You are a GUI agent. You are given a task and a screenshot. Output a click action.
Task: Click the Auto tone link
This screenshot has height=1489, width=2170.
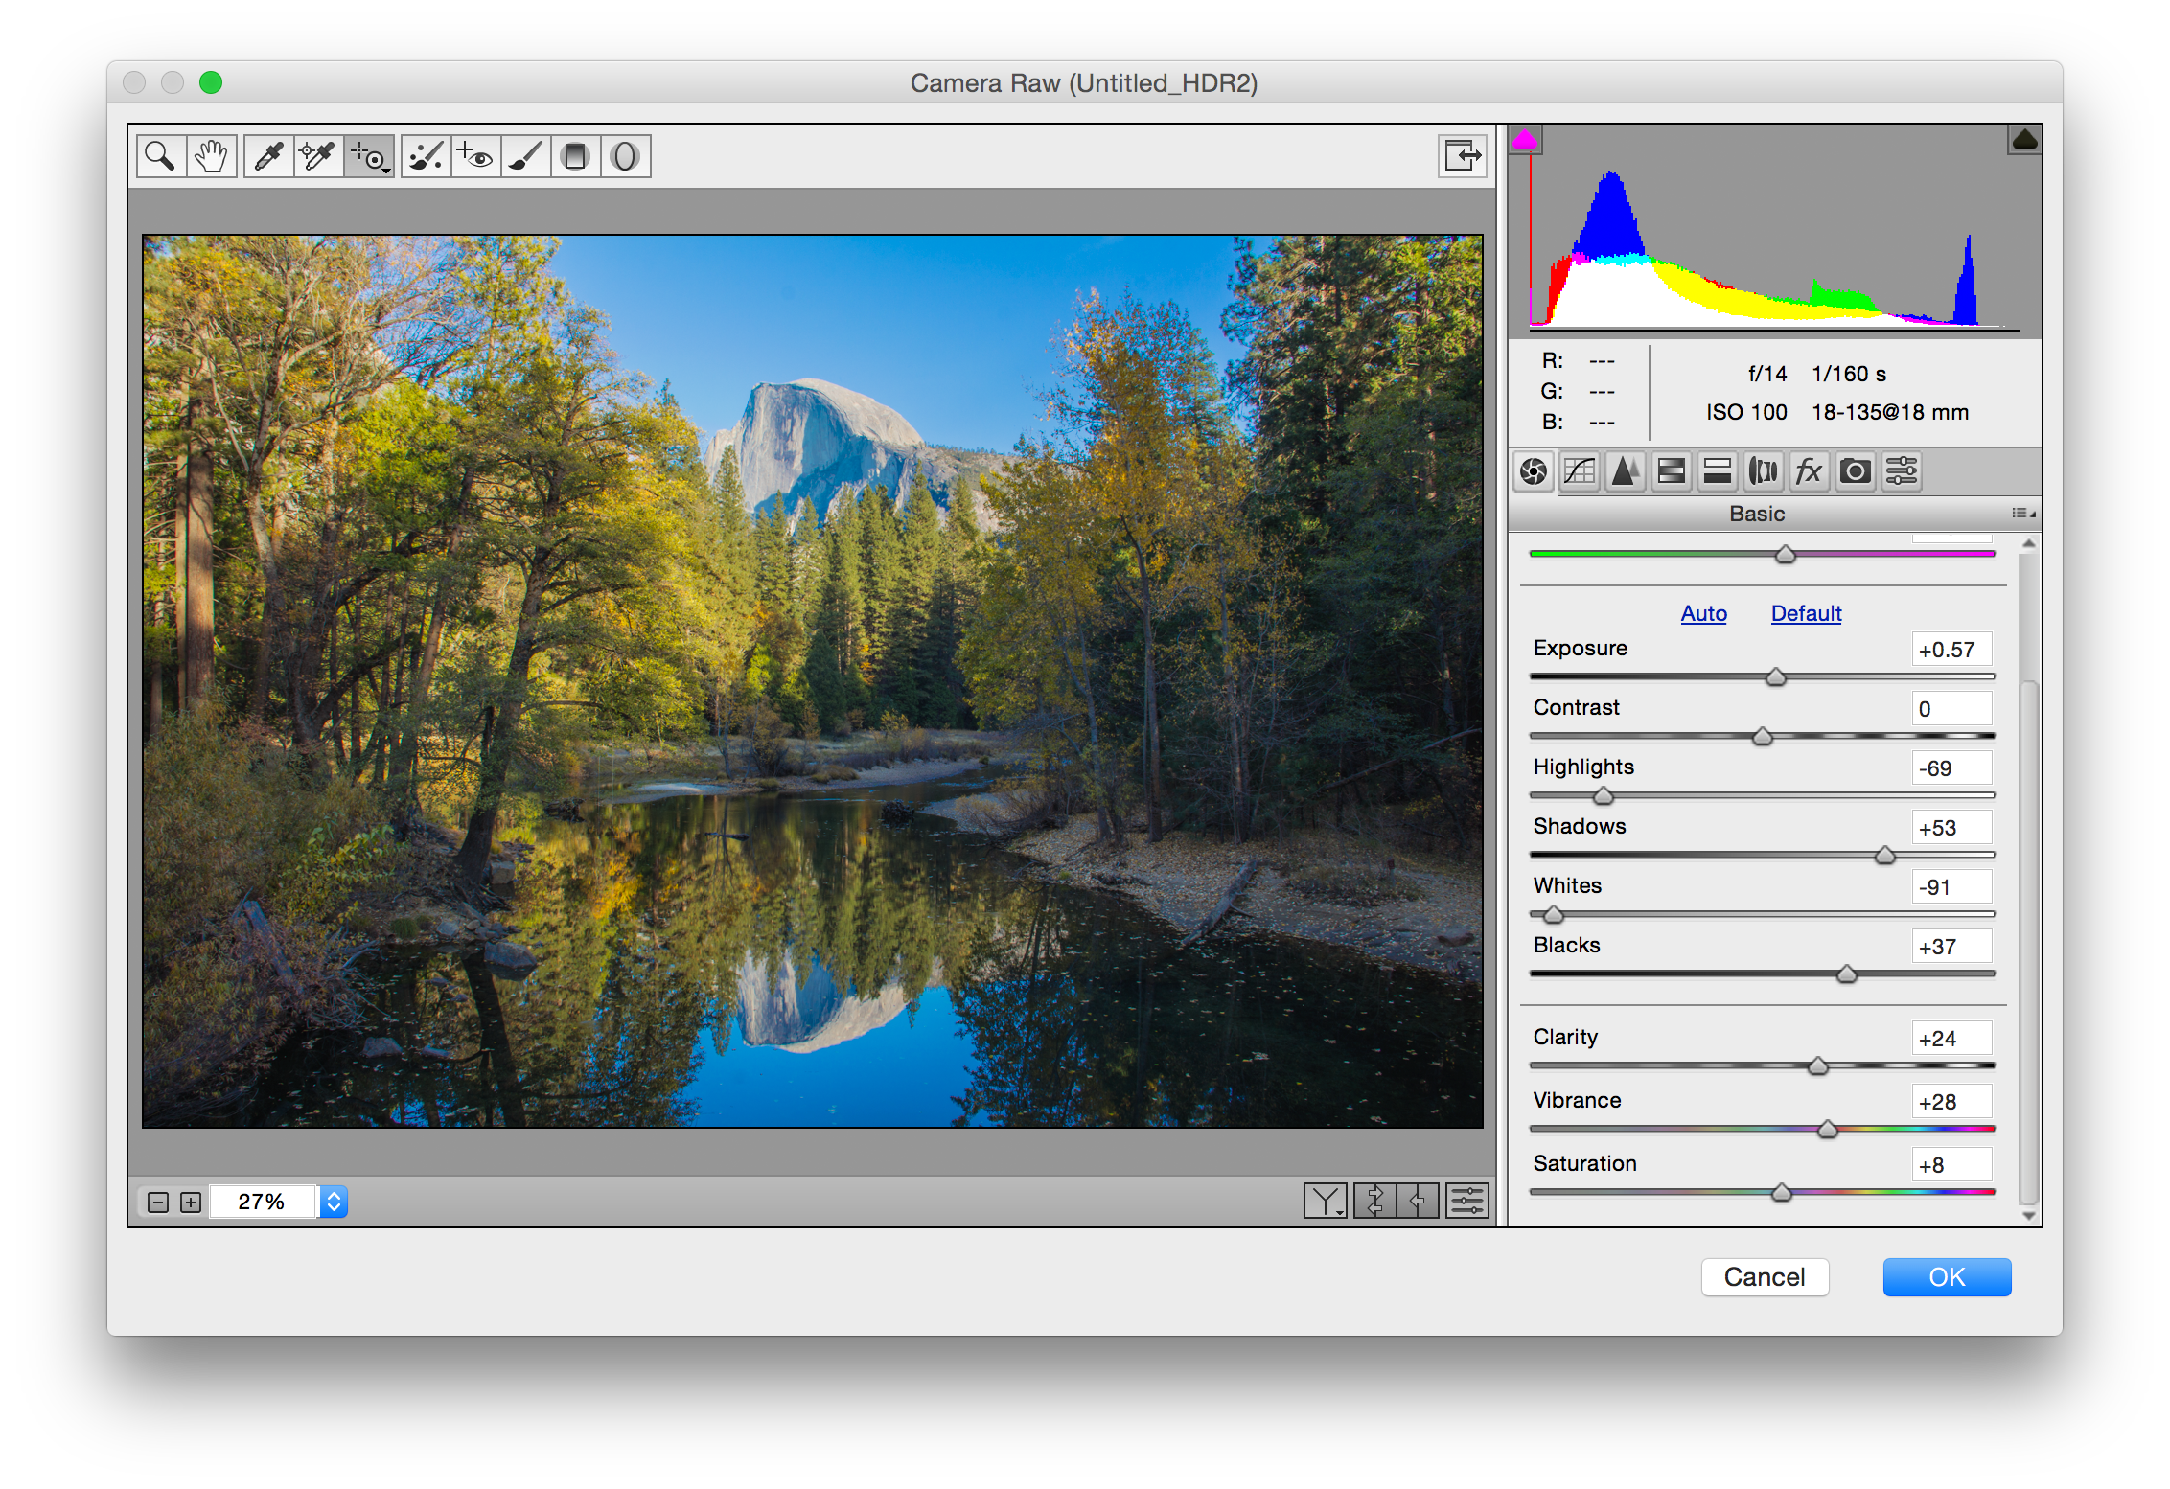(x=1703, y=613)
